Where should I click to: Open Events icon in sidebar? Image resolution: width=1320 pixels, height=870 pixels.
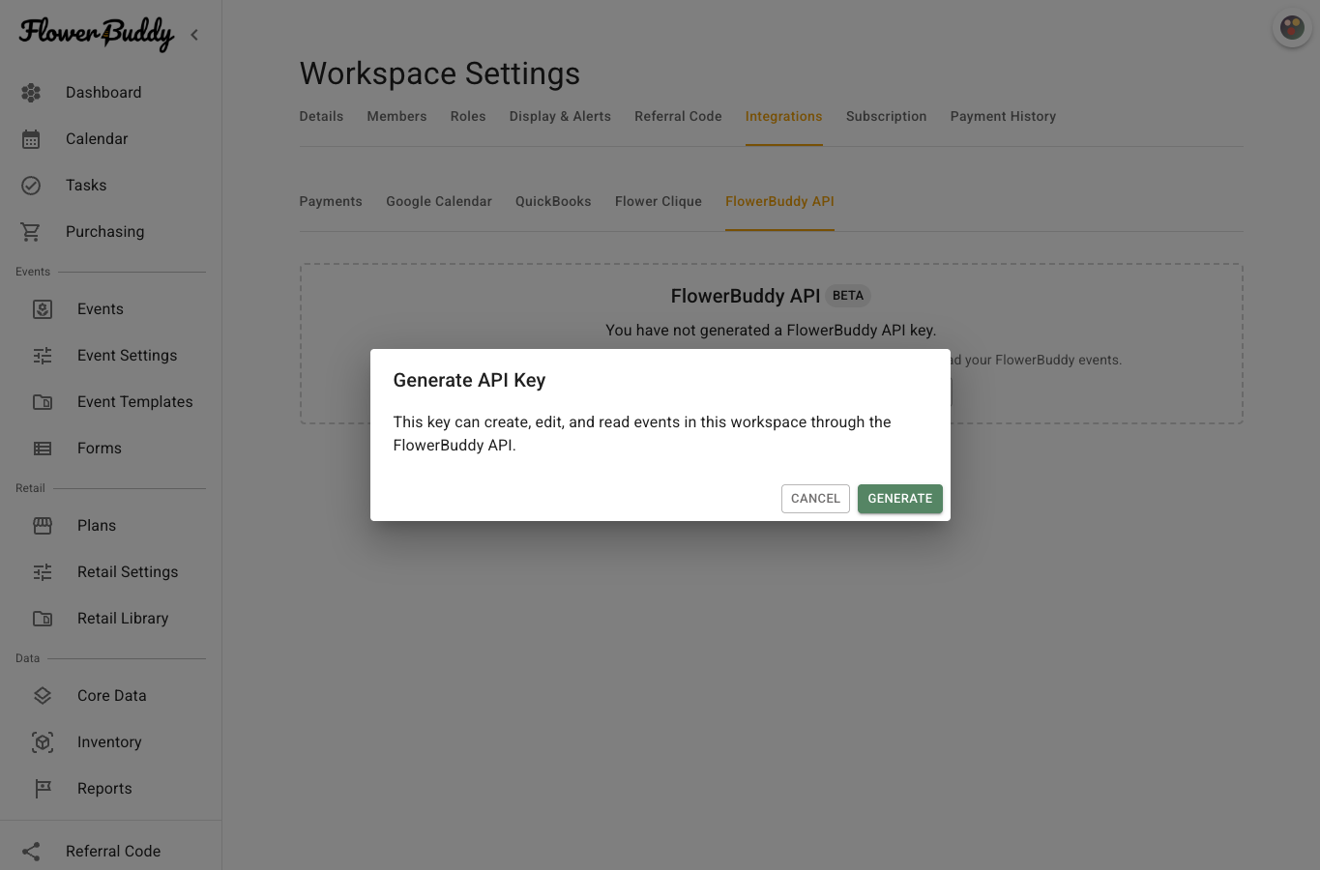[x=43, y=309]
